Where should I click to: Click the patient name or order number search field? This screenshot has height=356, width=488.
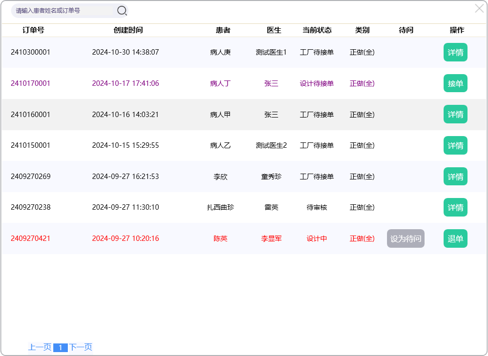[x=63, y=10]
